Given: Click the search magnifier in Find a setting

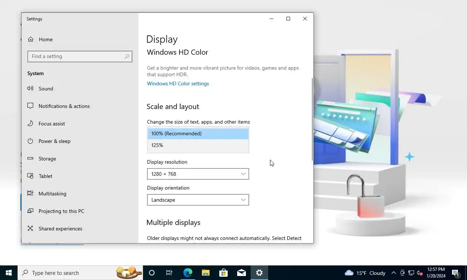Looking at the screenshot, I should click(127, 57).
